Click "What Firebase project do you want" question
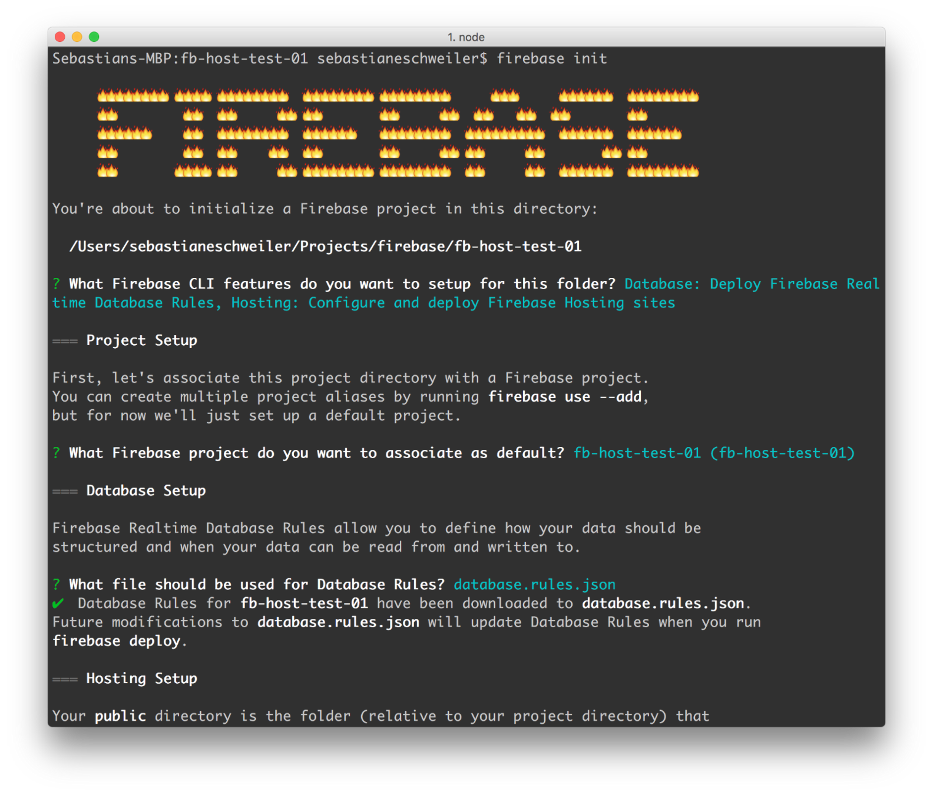This screenshot has width=933, height=795. (x=317, y=453)
